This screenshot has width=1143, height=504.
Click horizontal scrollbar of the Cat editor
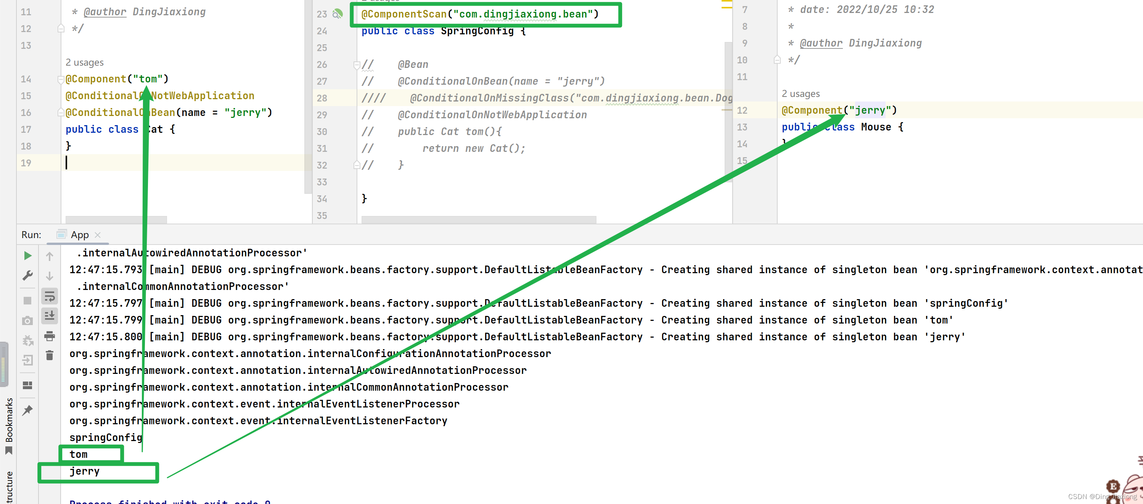pos(116,219)
